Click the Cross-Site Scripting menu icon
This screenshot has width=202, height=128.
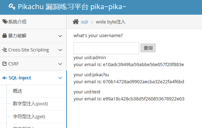point(5,50)
